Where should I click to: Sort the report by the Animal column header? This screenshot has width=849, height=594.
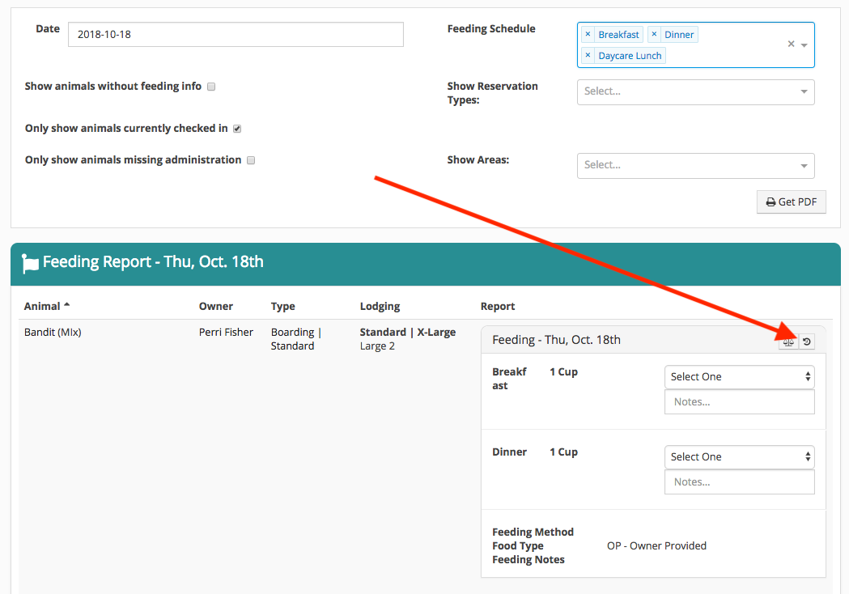point(42,306)
